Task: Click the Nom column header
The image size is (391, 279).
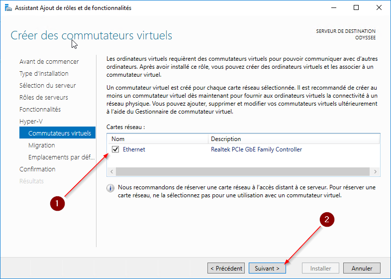Action: [x=158, y=139]
